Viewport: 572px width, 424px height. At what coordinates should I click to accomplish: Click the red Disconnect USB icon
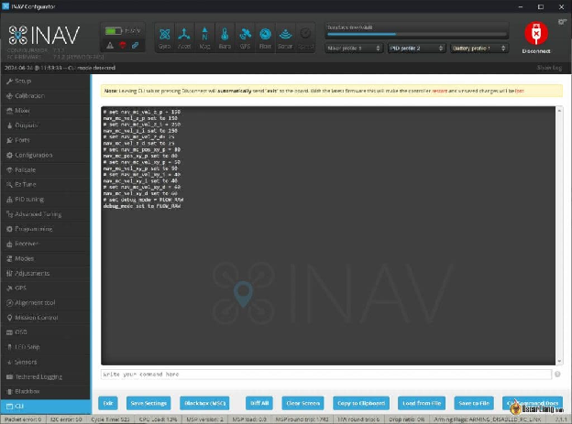point(536,33)
